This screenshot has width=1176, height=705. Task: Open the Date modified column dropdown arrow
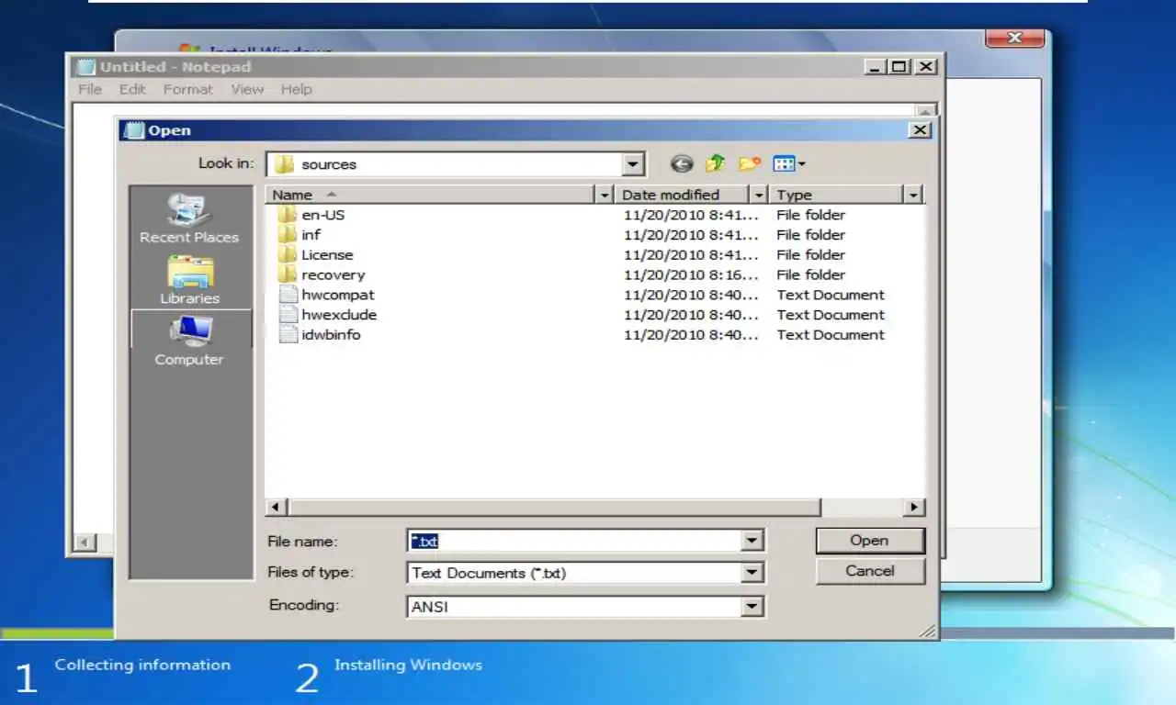(758, 195)
